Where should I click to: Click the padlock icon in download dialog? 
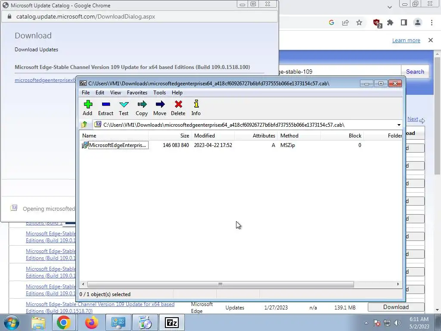[9, 16]
